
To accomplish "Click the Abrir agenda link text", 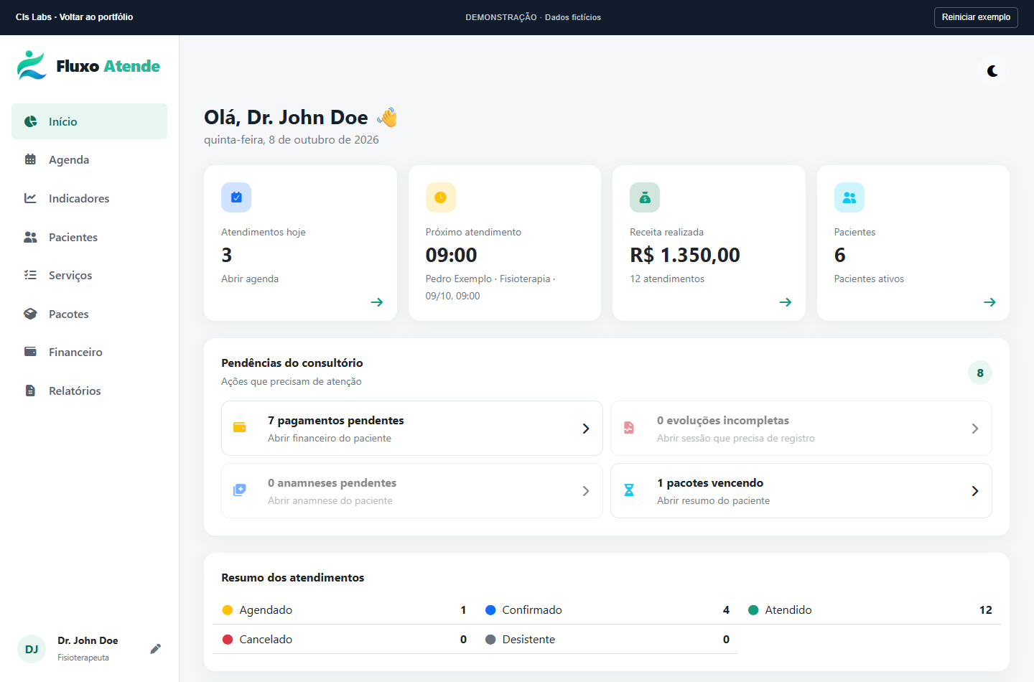I will coord(250,279).
